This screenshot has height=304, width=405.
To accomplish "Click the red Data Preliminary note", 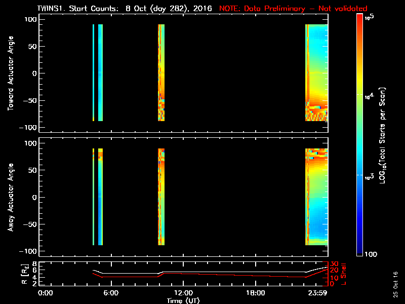I will tap(293, 9).
